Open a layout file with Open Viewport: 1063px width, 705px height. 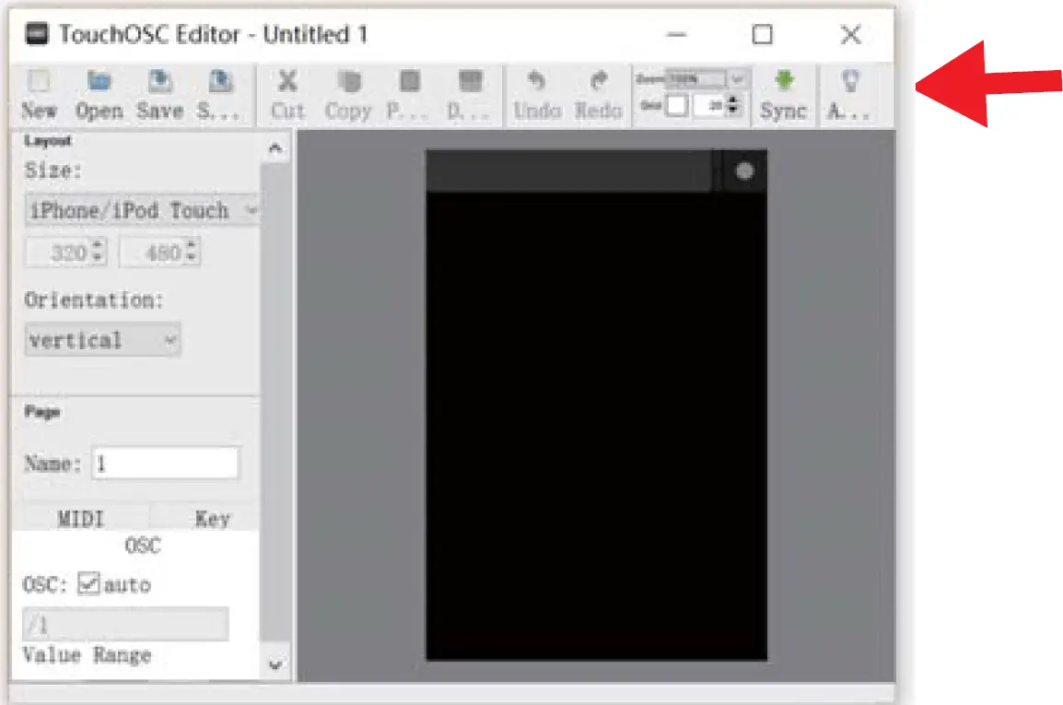(99, 95)
